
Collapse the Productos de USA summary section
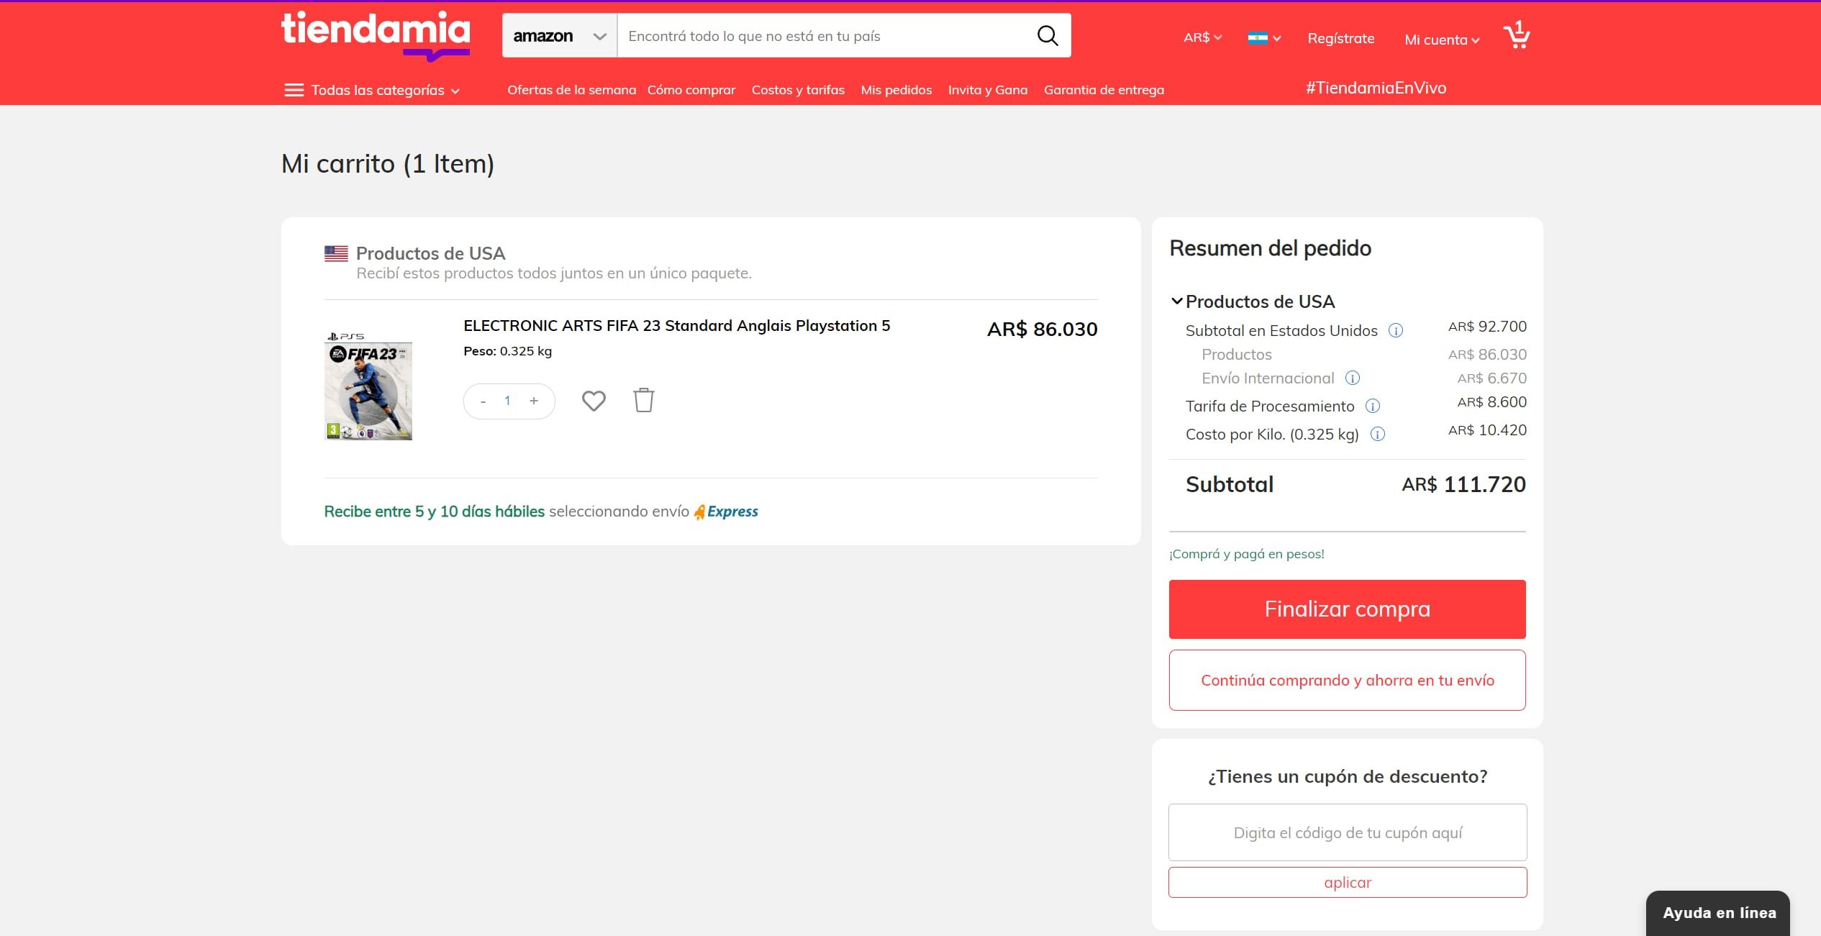click(x=1178, y=301)
